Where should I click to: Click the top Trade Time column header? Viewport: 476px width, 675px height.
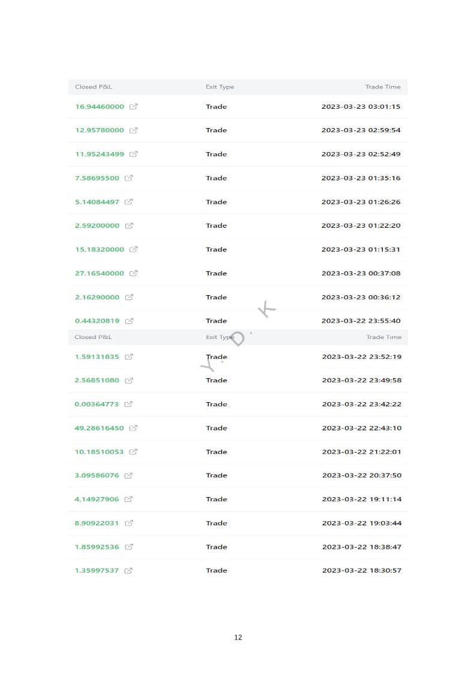click(382, 87)
